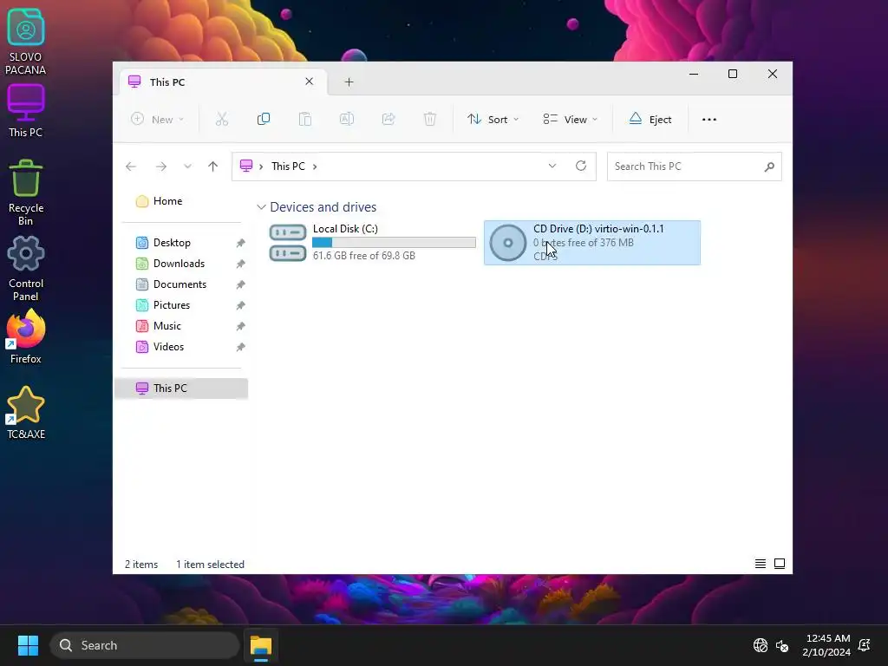This screenshot has width=888, height=666.
Task: Unpin Music via its pin icon
Action: click(241, 326)
